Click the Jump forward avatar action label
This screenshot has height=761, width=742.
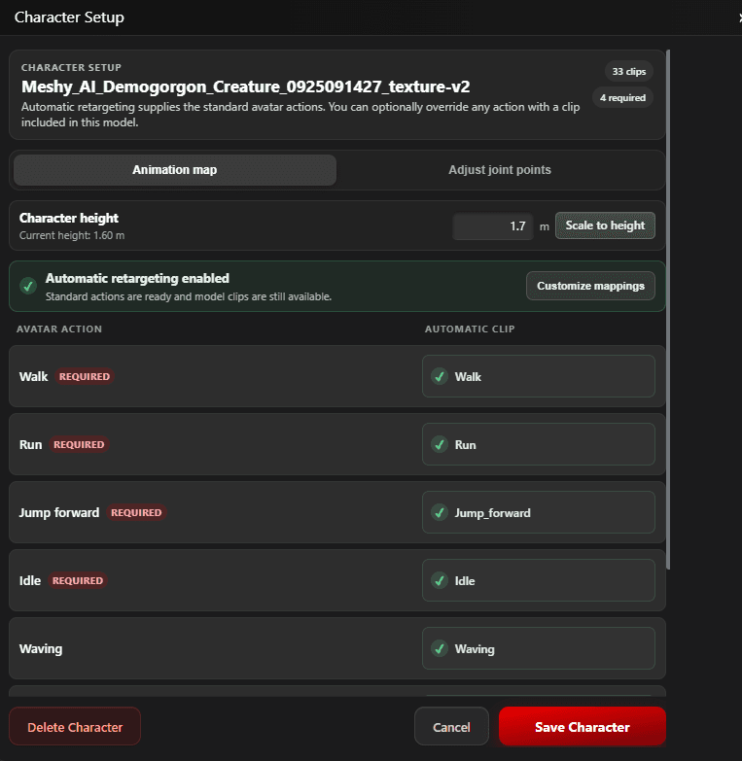tap(58, 512)
